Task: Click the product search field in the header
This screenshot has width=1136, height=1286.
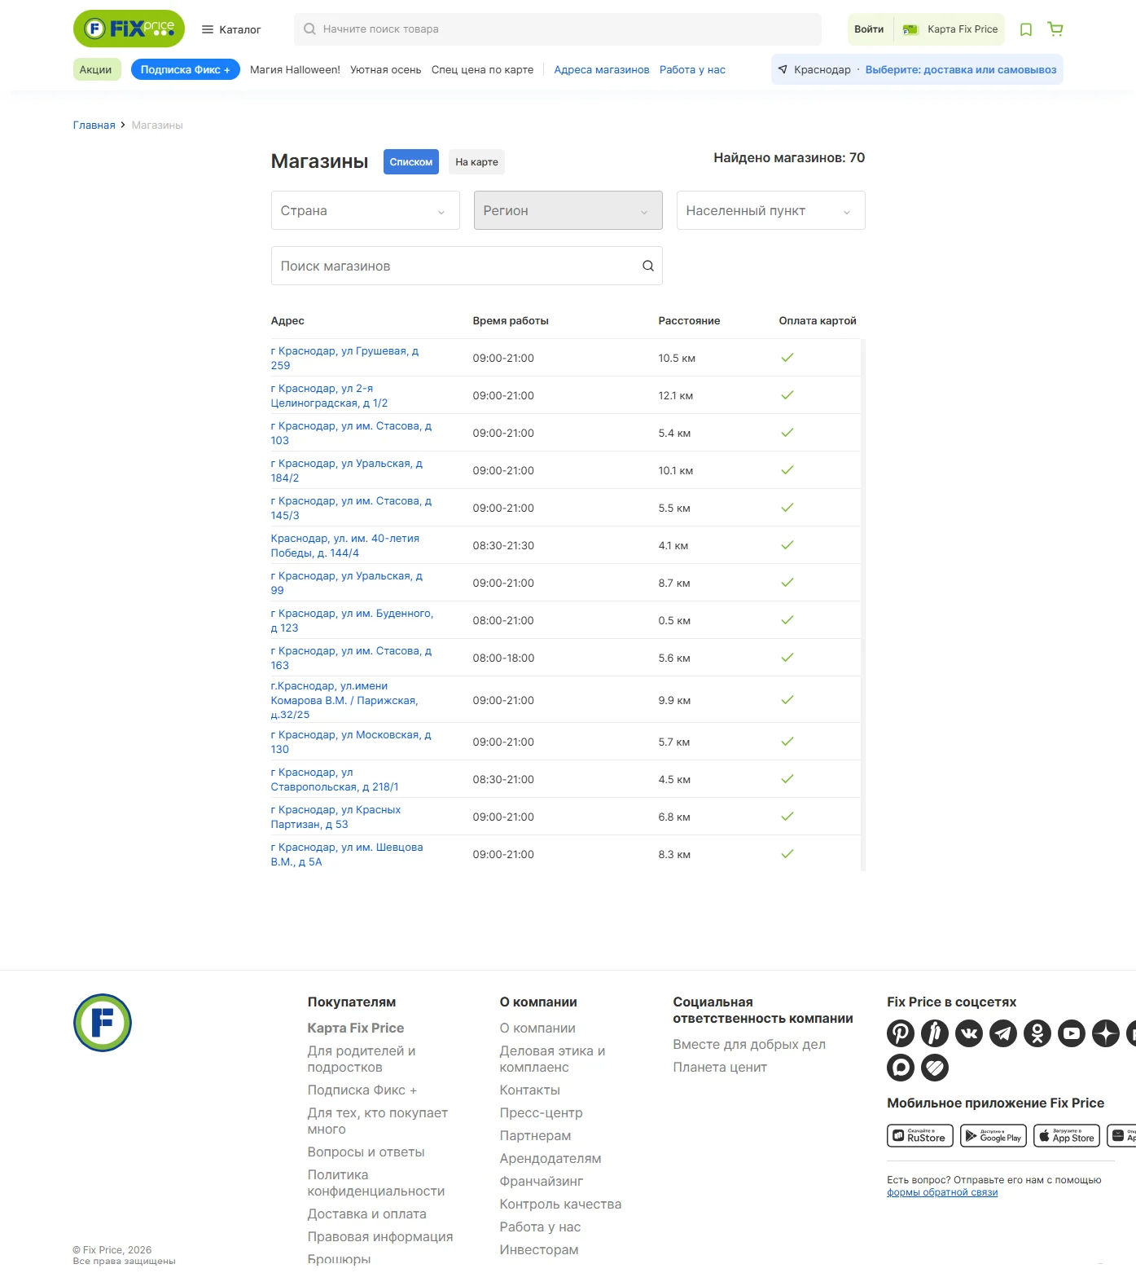Action: coord(558,29)
